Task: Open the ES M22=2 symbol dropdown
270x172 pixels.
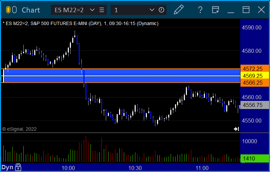Action: point(92,10)
